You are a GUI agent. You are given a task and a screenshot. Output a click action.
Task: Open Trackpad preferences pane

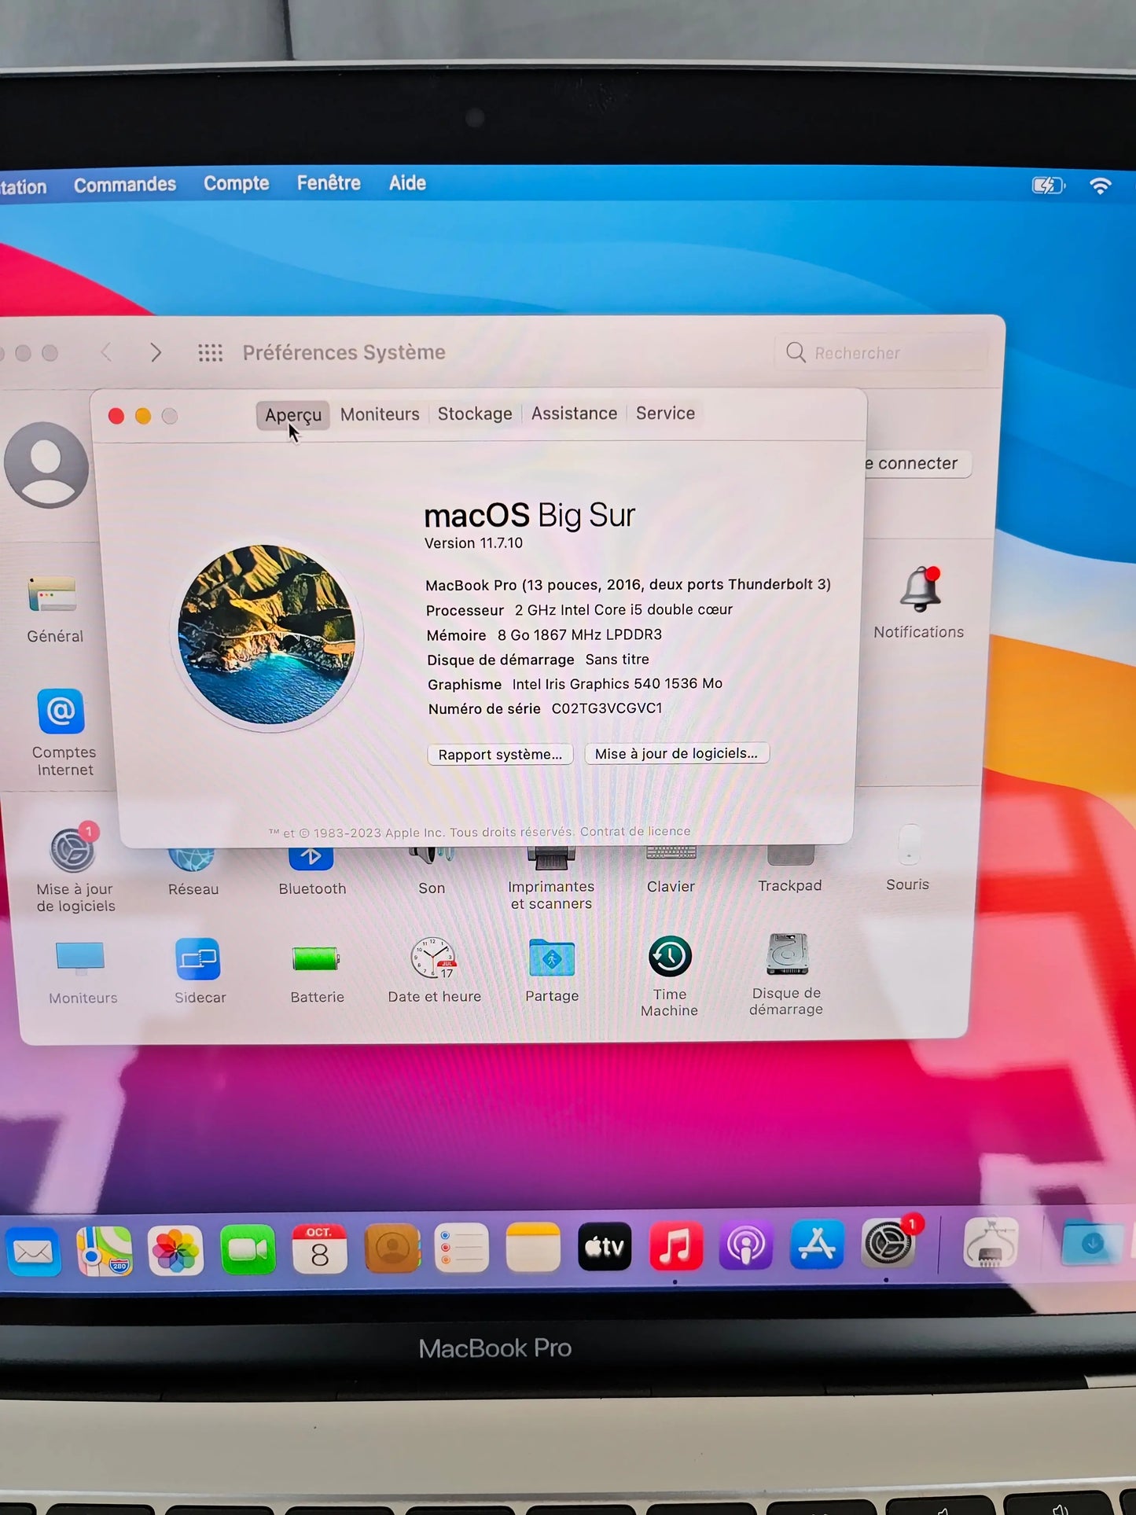coord(790,856)
